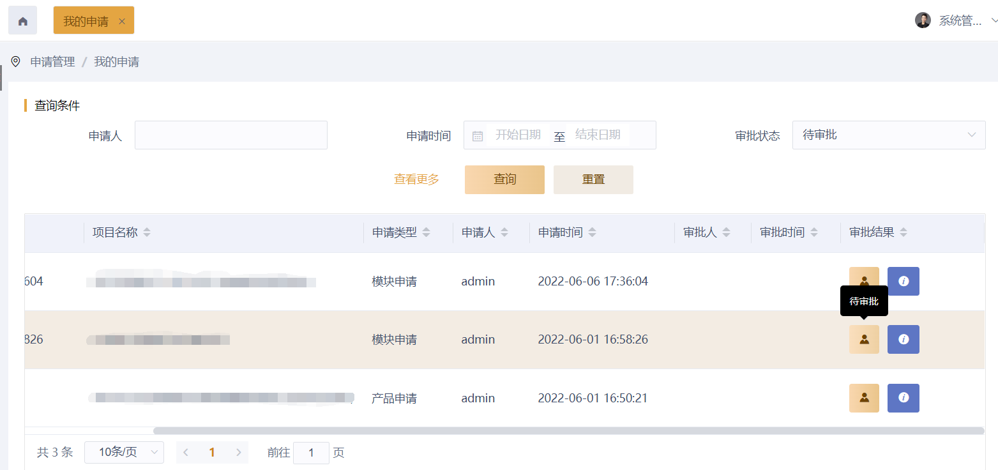Close the 我的申请 tab
This screenshot has width=998, height=470.
[x=122, y=21]
